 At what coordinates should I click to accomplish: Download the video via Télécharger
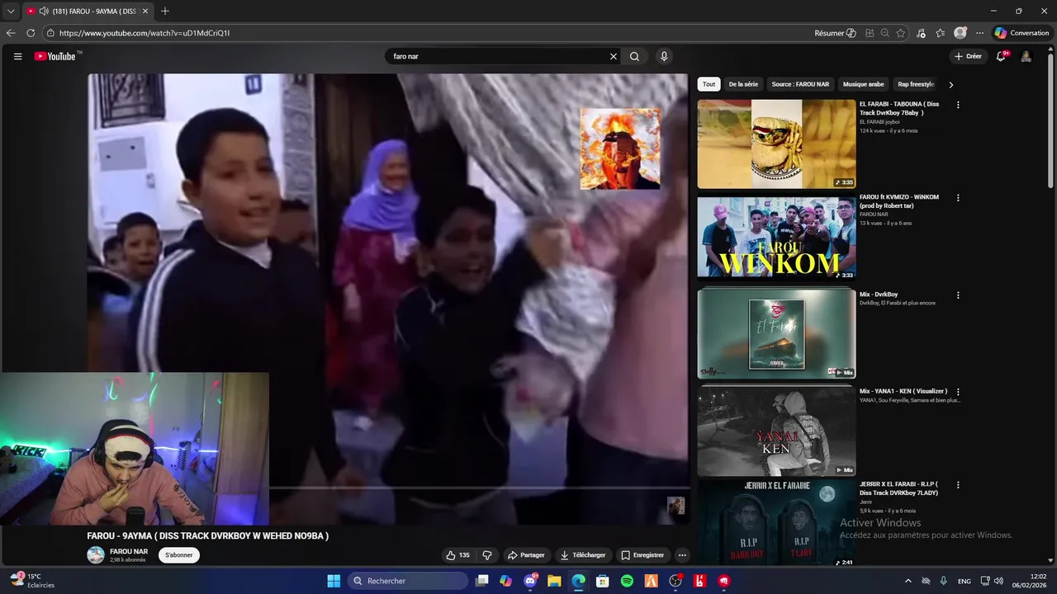[x=583, y=555]
